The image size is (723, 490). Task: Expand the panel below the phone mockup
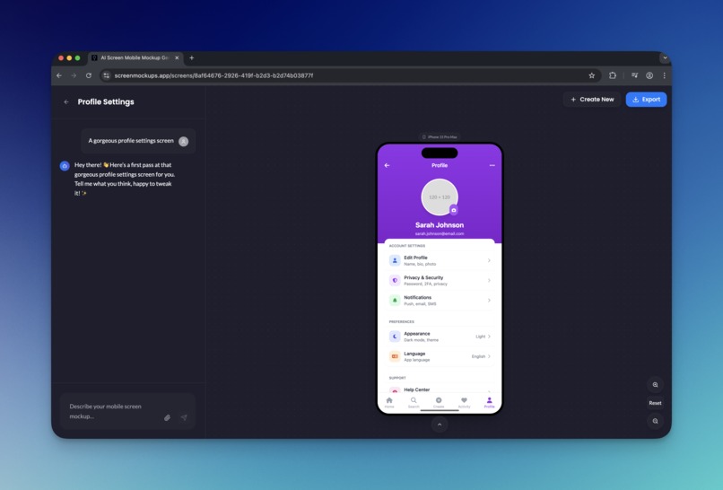coord(440,424)
